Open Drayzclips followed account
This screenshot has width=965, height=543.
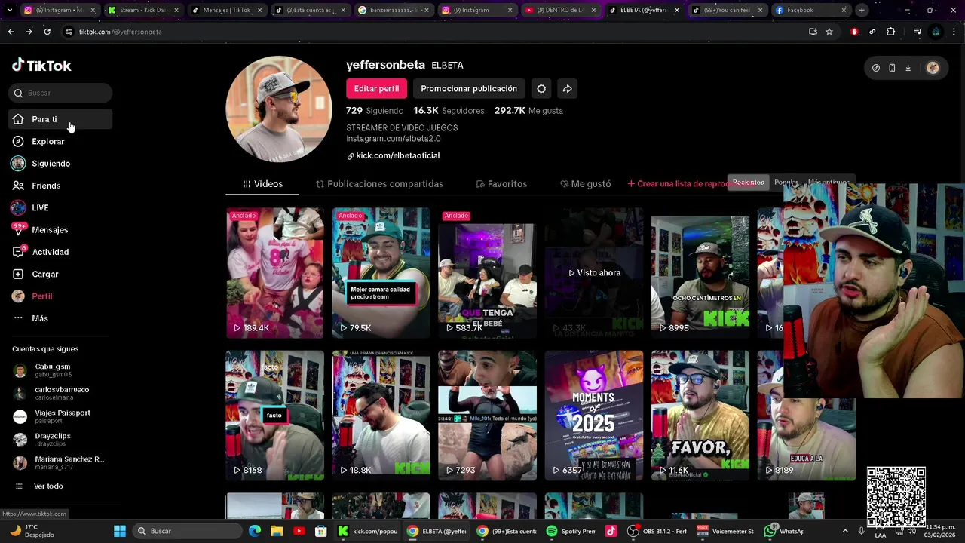(60, 439)
